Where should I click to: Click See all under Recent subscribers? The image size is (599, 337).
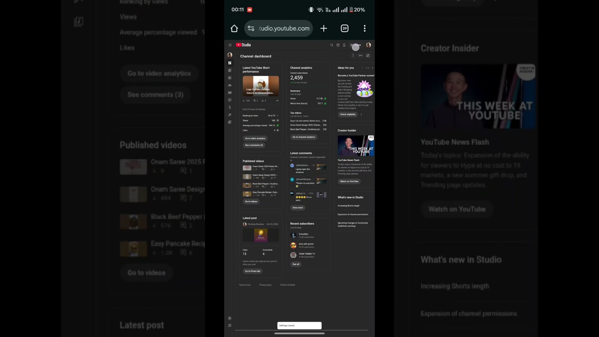(296, 264)
